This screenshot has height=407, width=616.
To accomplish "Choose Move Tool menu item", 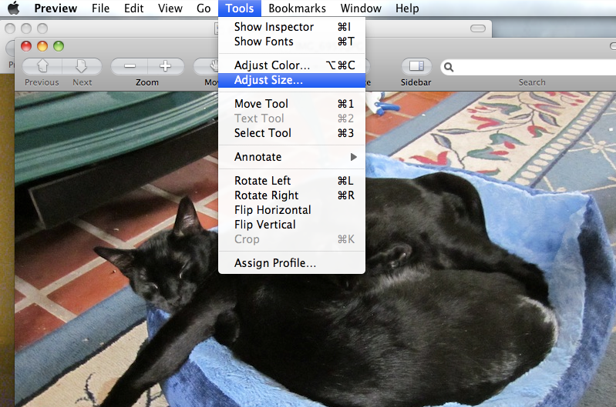I will pyautogui.click(x=292, y=104).
